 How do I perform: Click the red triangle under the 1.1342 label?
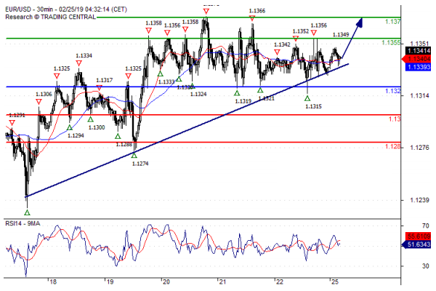[x=276, y=52]
